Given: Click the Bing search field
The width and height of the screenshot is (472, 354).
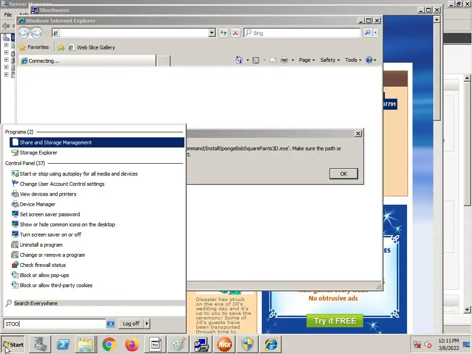Looking at the screenshot, I should [302, 33].
